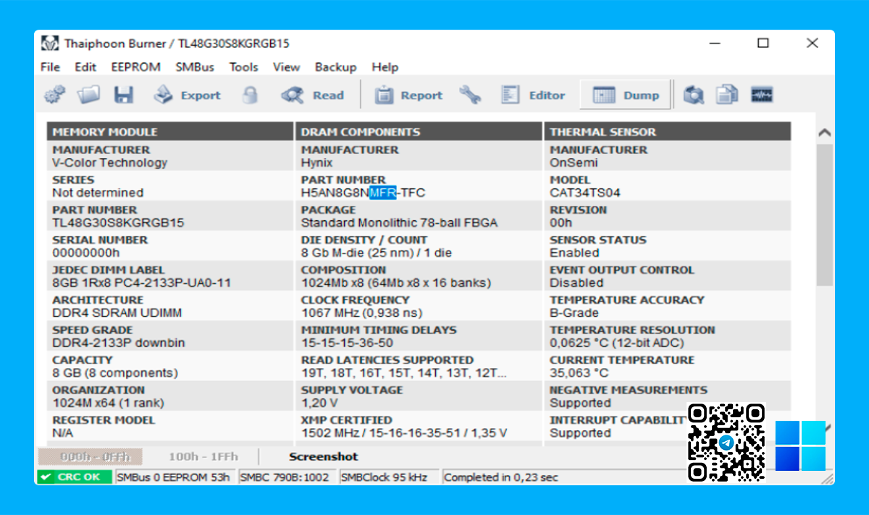The image size is (869, 515).
Task: Click the 1502 MHz XMP certified value
Action: tap(404, 433)
